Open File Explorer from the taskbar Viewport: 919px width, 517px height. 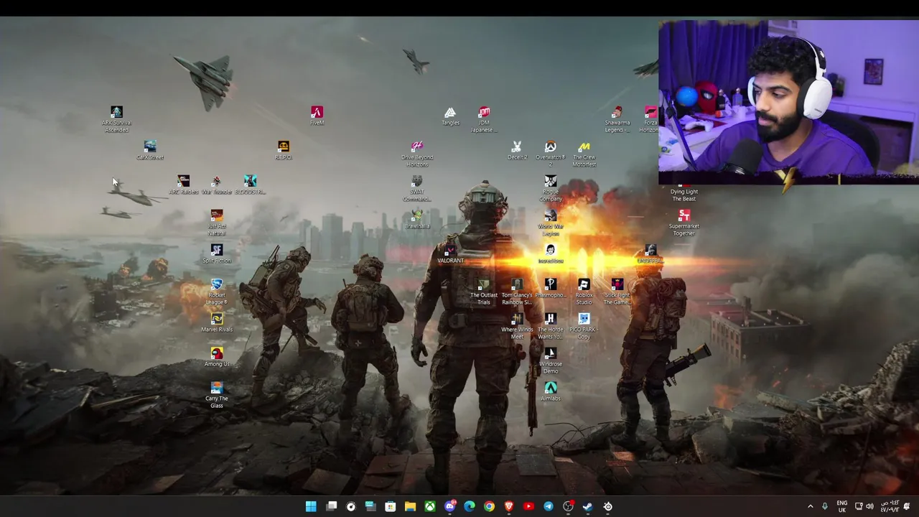[410, 506]
